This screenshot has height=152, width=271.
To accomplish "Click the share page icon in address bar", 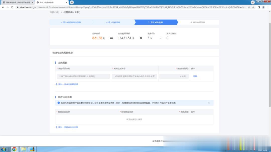I will click(x=249, y=7).
